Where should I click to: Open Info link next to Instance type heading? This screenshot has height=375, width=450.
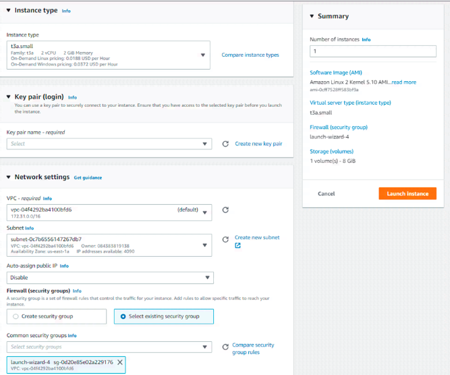coord(66,11)
